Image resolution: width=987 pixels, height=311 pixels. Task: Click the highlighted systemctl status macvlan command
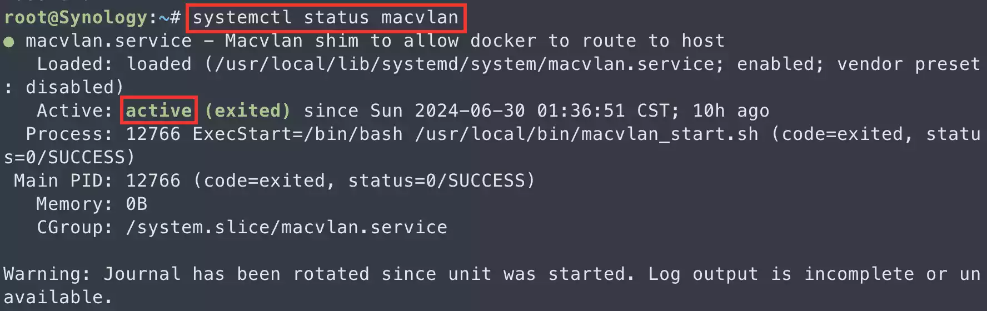click(x=326, y=18)
